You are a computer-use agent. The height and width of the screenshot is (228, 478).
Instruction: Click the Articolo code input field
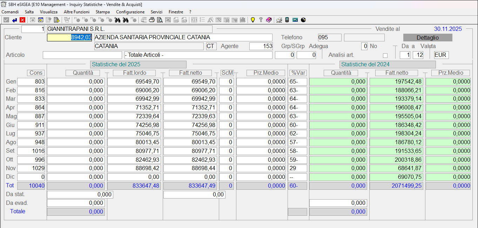pos(82,55)
